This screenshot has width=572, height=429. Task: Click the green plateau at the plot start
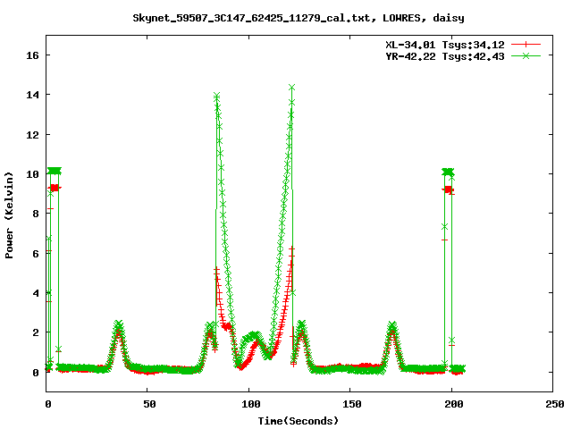[55, 171]
